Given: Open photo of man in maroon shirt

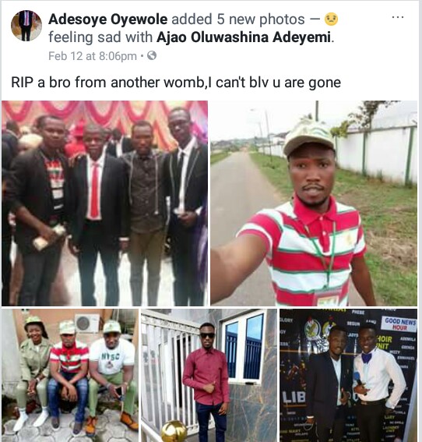Looking at the screenshot, I should click(x=209, y=375).
